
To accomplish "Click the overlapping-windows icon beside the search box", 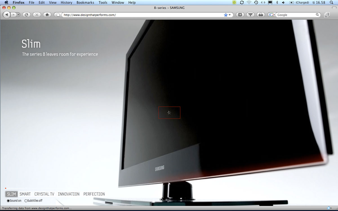I will (327, 15).
